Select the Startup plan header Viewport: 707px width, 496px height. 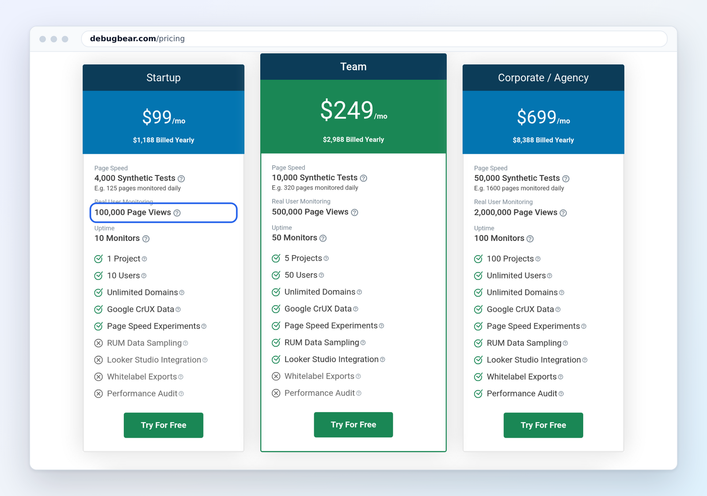163,78
